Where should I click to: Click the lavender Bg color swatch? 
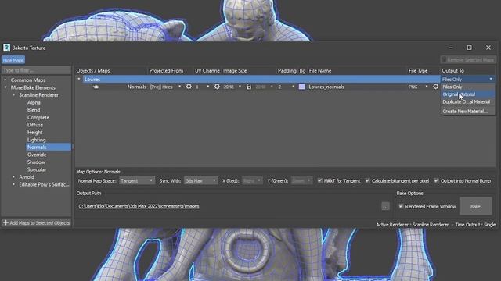[301, 87]
